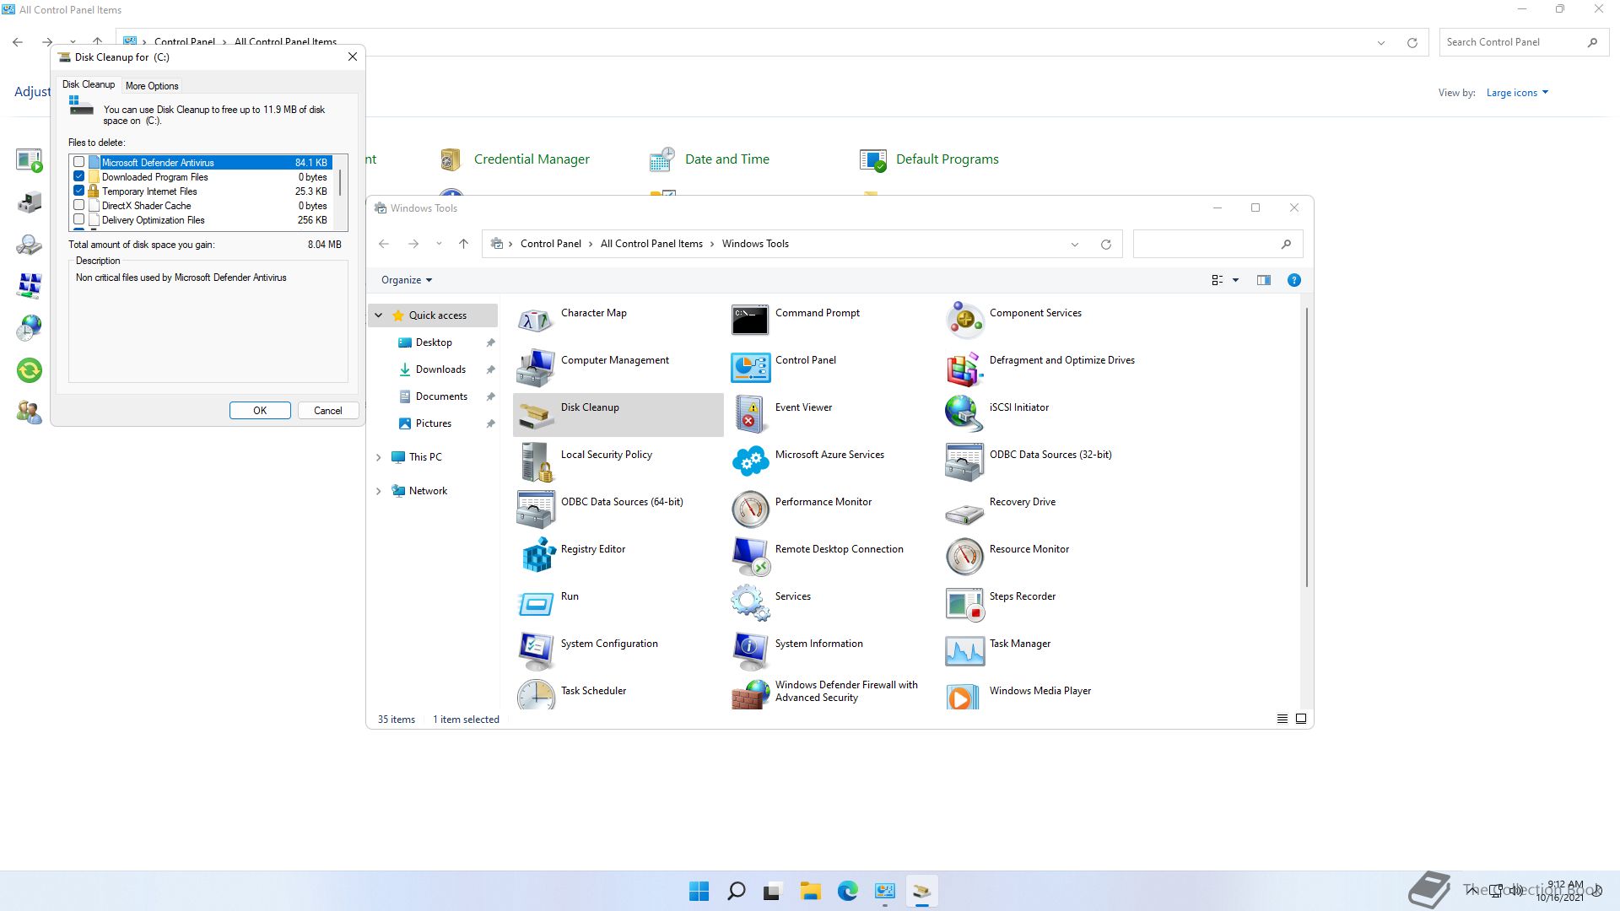The image size is (1620, 911).
Task: Open Control Panel icon in Windows Tools
Action: click(750, 368)
